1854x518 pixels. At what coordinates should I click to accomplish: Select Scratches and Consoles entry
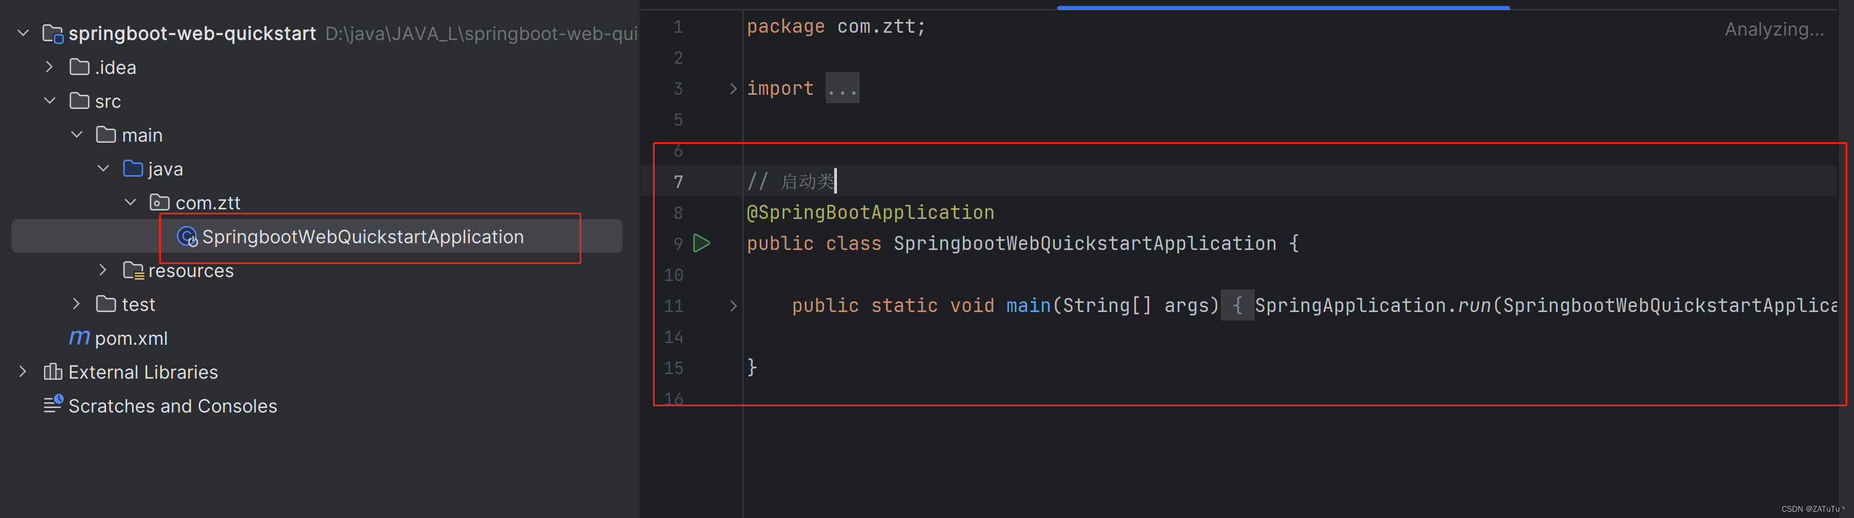(x=173, y=406)
